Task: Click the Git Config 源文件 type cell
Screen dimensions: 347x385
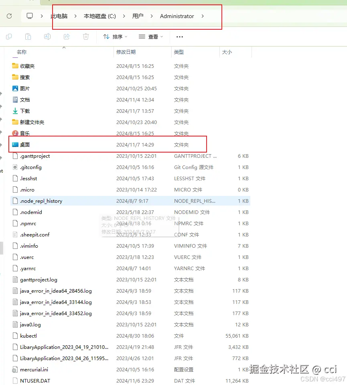Action: 194,167
